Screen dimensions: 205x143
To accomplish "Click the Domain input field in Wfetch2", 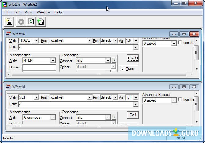I will click(x=39, y=67).
